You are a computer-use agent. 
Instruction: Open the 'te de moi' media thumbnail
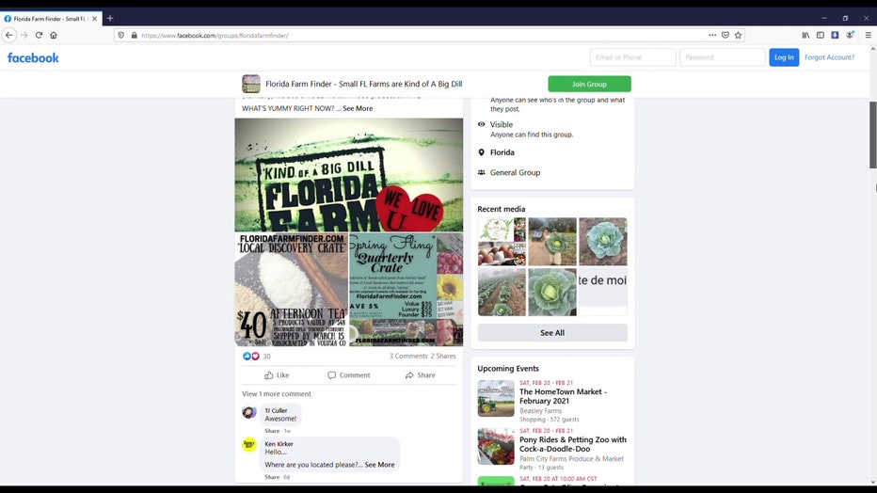pyautogui.click(x=602, y=292)
